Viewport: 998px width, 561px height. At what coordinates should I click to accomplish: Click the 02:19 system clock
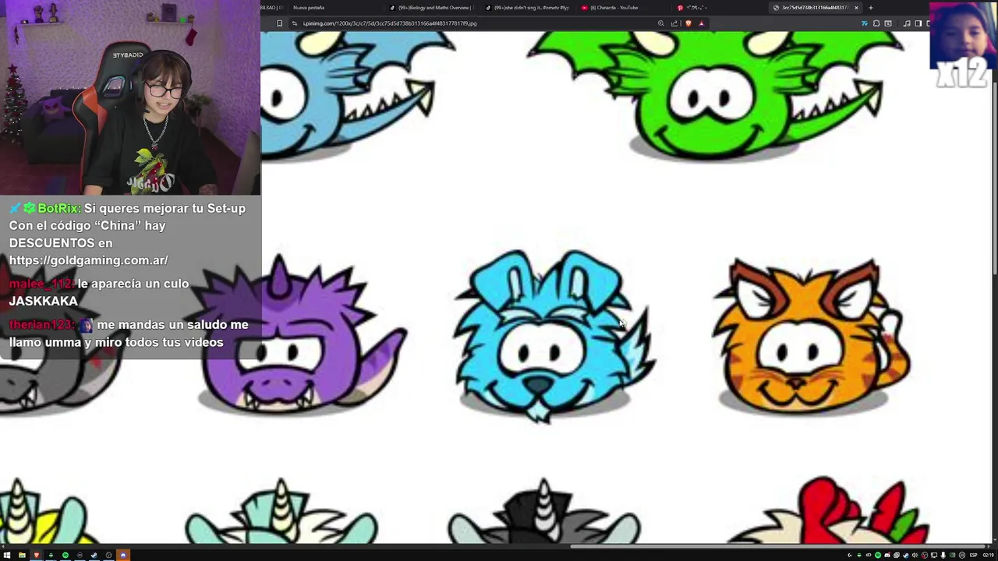click(989, 555)
